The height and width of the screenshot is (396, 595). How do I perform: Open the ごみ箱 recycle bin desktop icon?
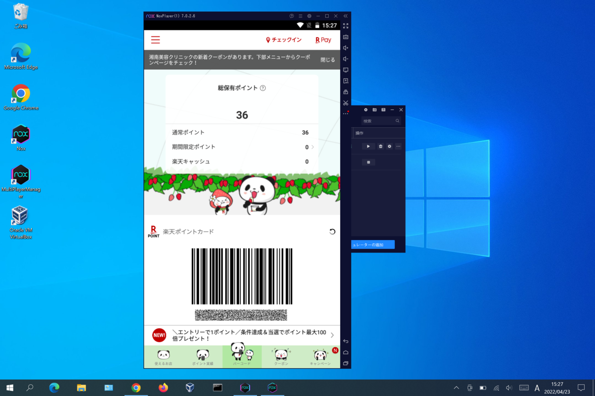coord(21,16)
